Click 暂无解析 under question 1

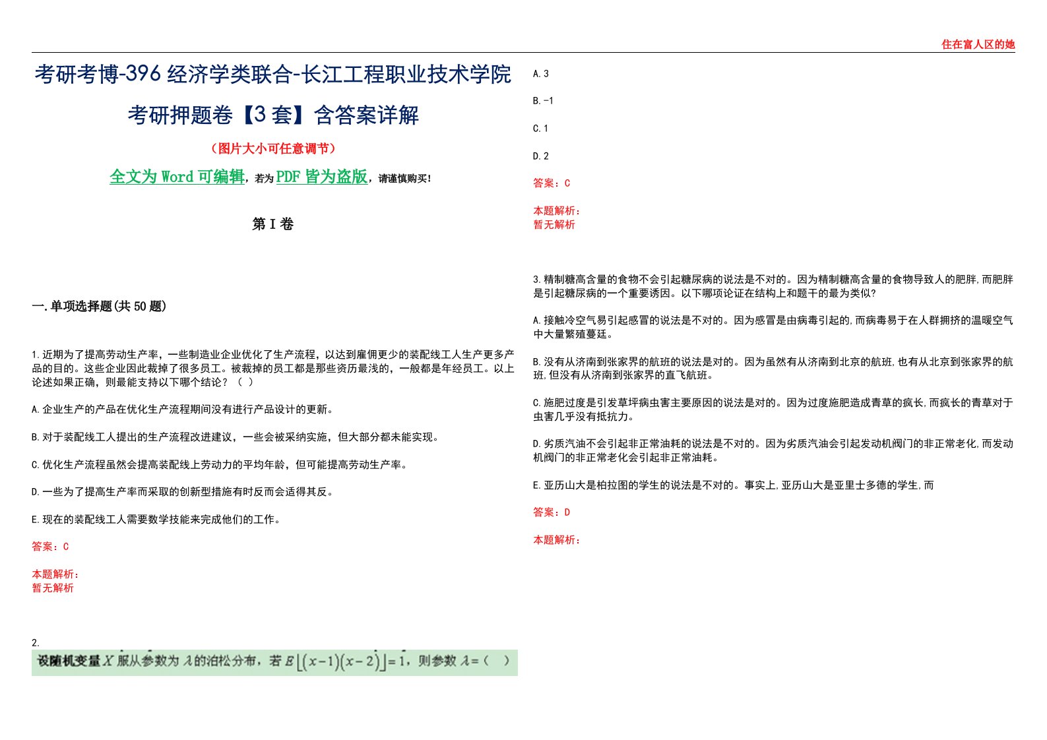[x=53, y=588]
